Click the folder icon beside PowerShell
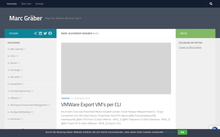 (x=8, y=84)
